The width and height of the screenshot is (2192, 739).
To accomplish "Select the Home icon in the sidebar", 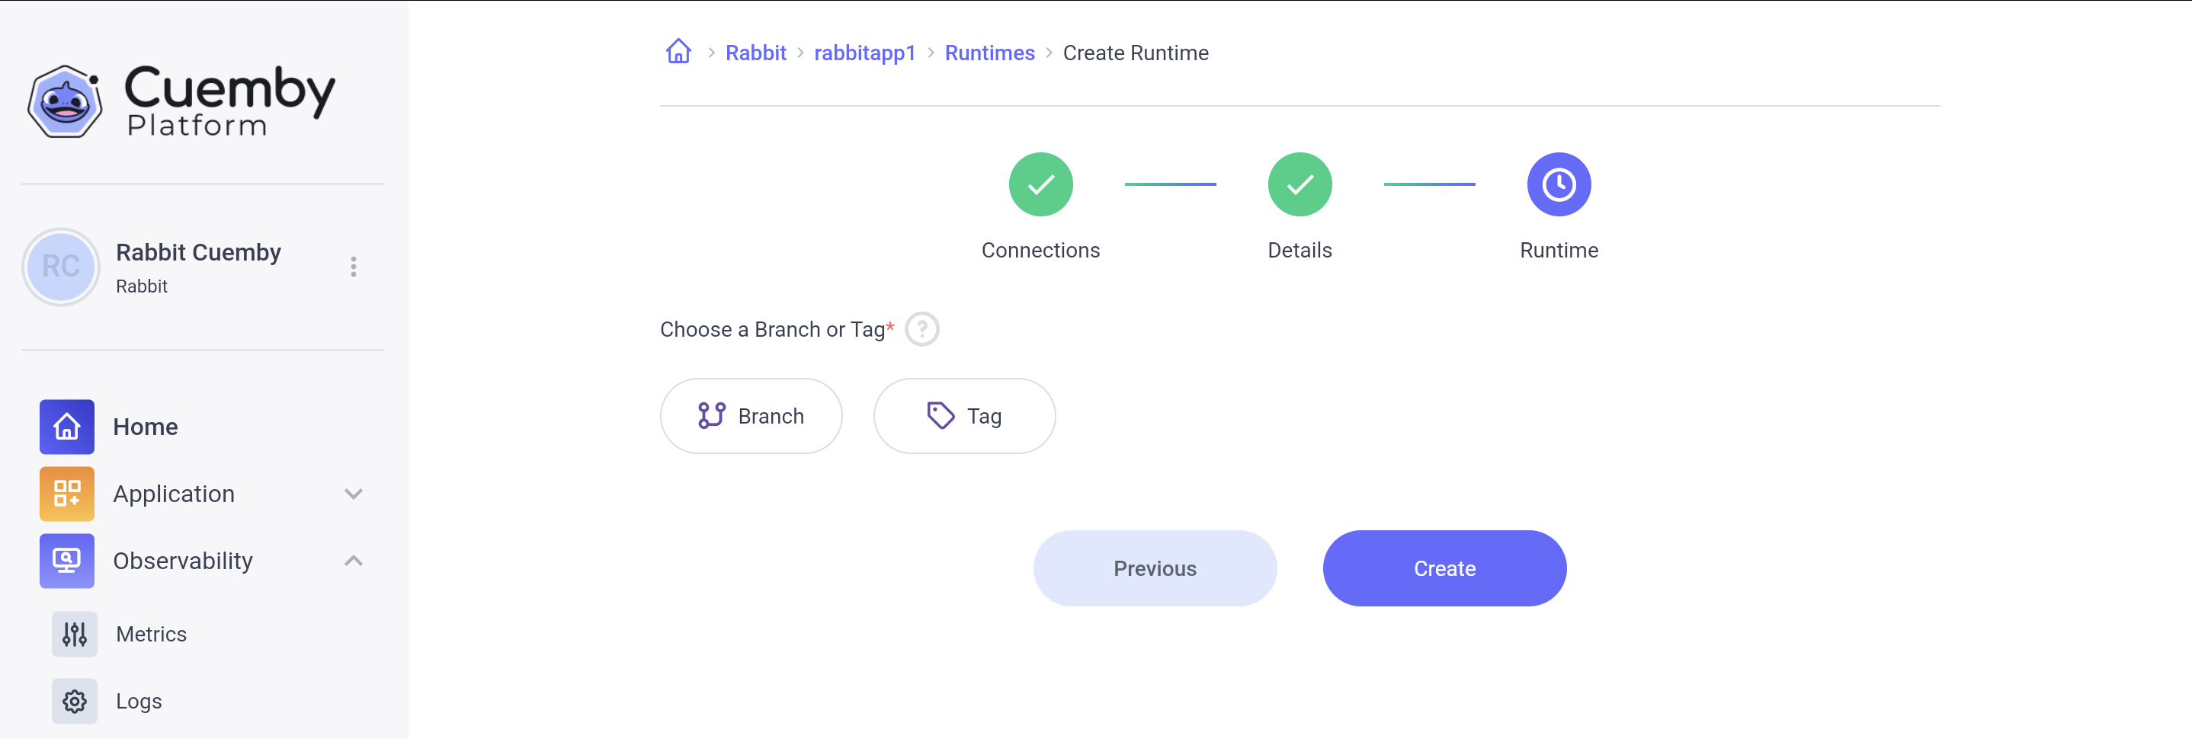I will point(66,426).
